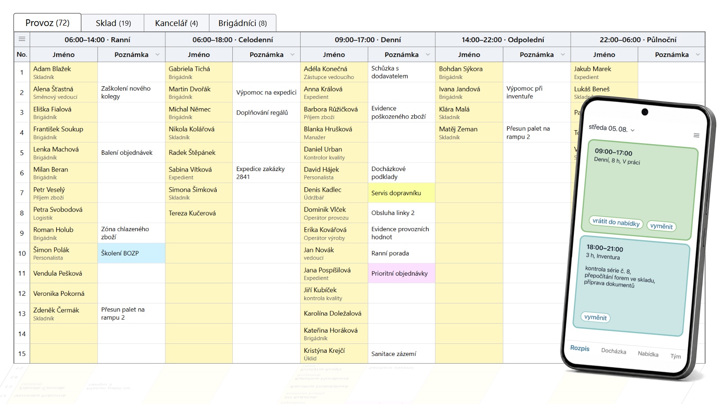Image resolution: width=719 pixels, height=404 pixels.
Task: Select the "Radek Štěpánek" name cell
Action: [199, 153]
